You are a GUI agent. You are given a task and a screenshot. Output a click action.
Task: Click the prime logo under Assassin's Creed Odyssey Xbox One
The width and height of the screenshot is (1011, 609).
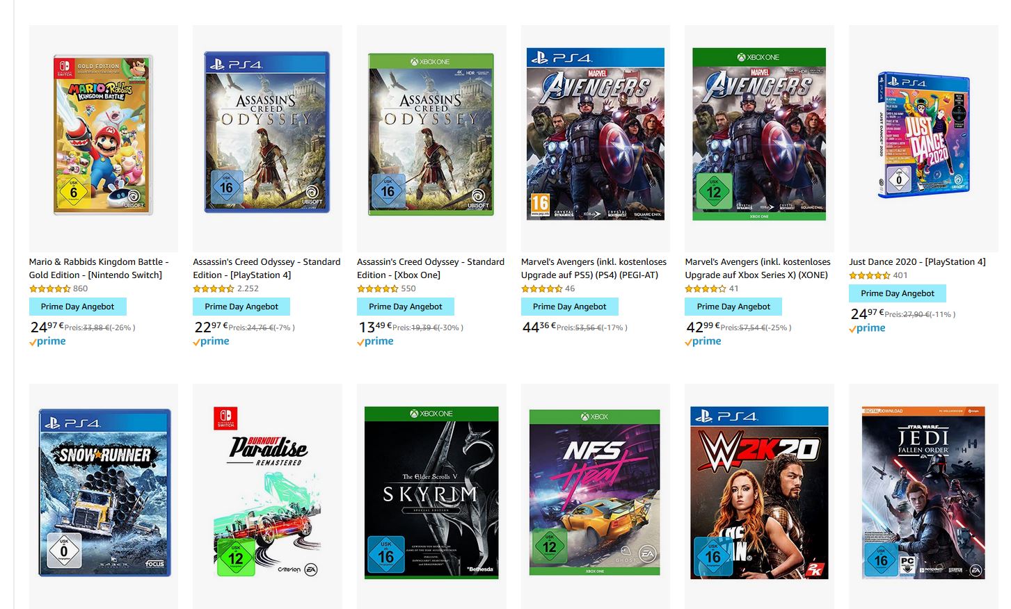(x=376, y=341)
